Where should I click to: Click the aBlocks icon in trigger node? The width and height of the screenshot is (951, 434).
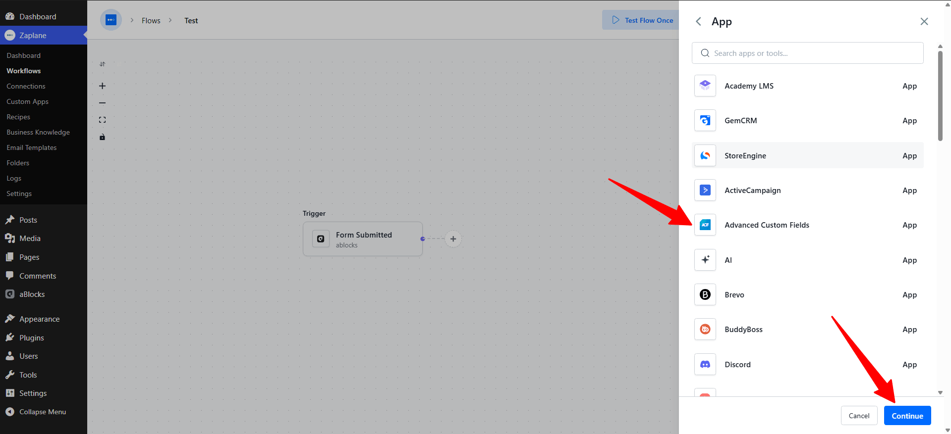click(321, 239)
